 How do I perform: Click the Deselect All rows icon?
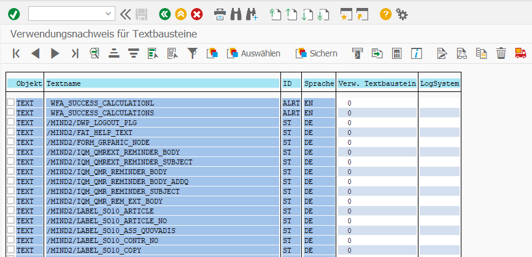coord(173,53)
